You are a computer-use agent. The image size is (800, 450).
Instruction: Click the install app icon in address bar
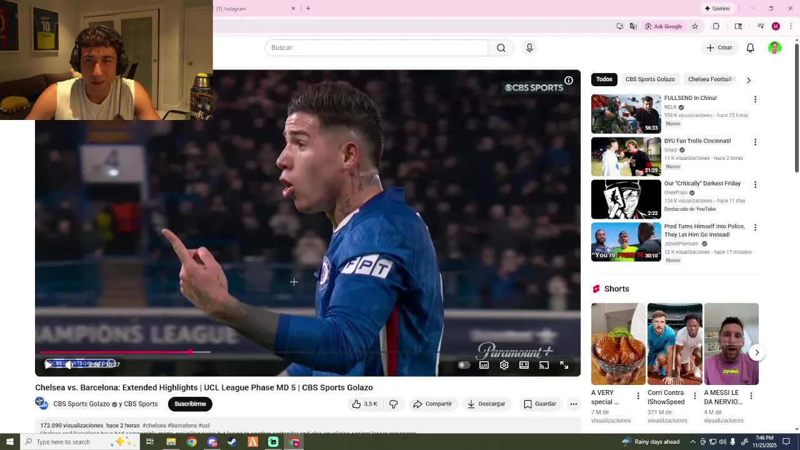[619, 26]
